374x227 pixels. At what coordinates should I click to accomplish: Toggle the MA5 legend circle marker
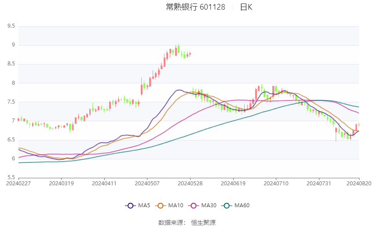pos(130,205)
